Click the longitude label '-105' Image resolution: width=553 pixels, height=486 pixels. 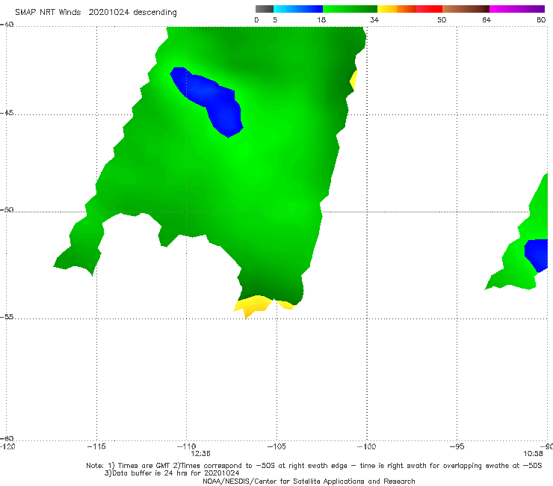(276, 446)
